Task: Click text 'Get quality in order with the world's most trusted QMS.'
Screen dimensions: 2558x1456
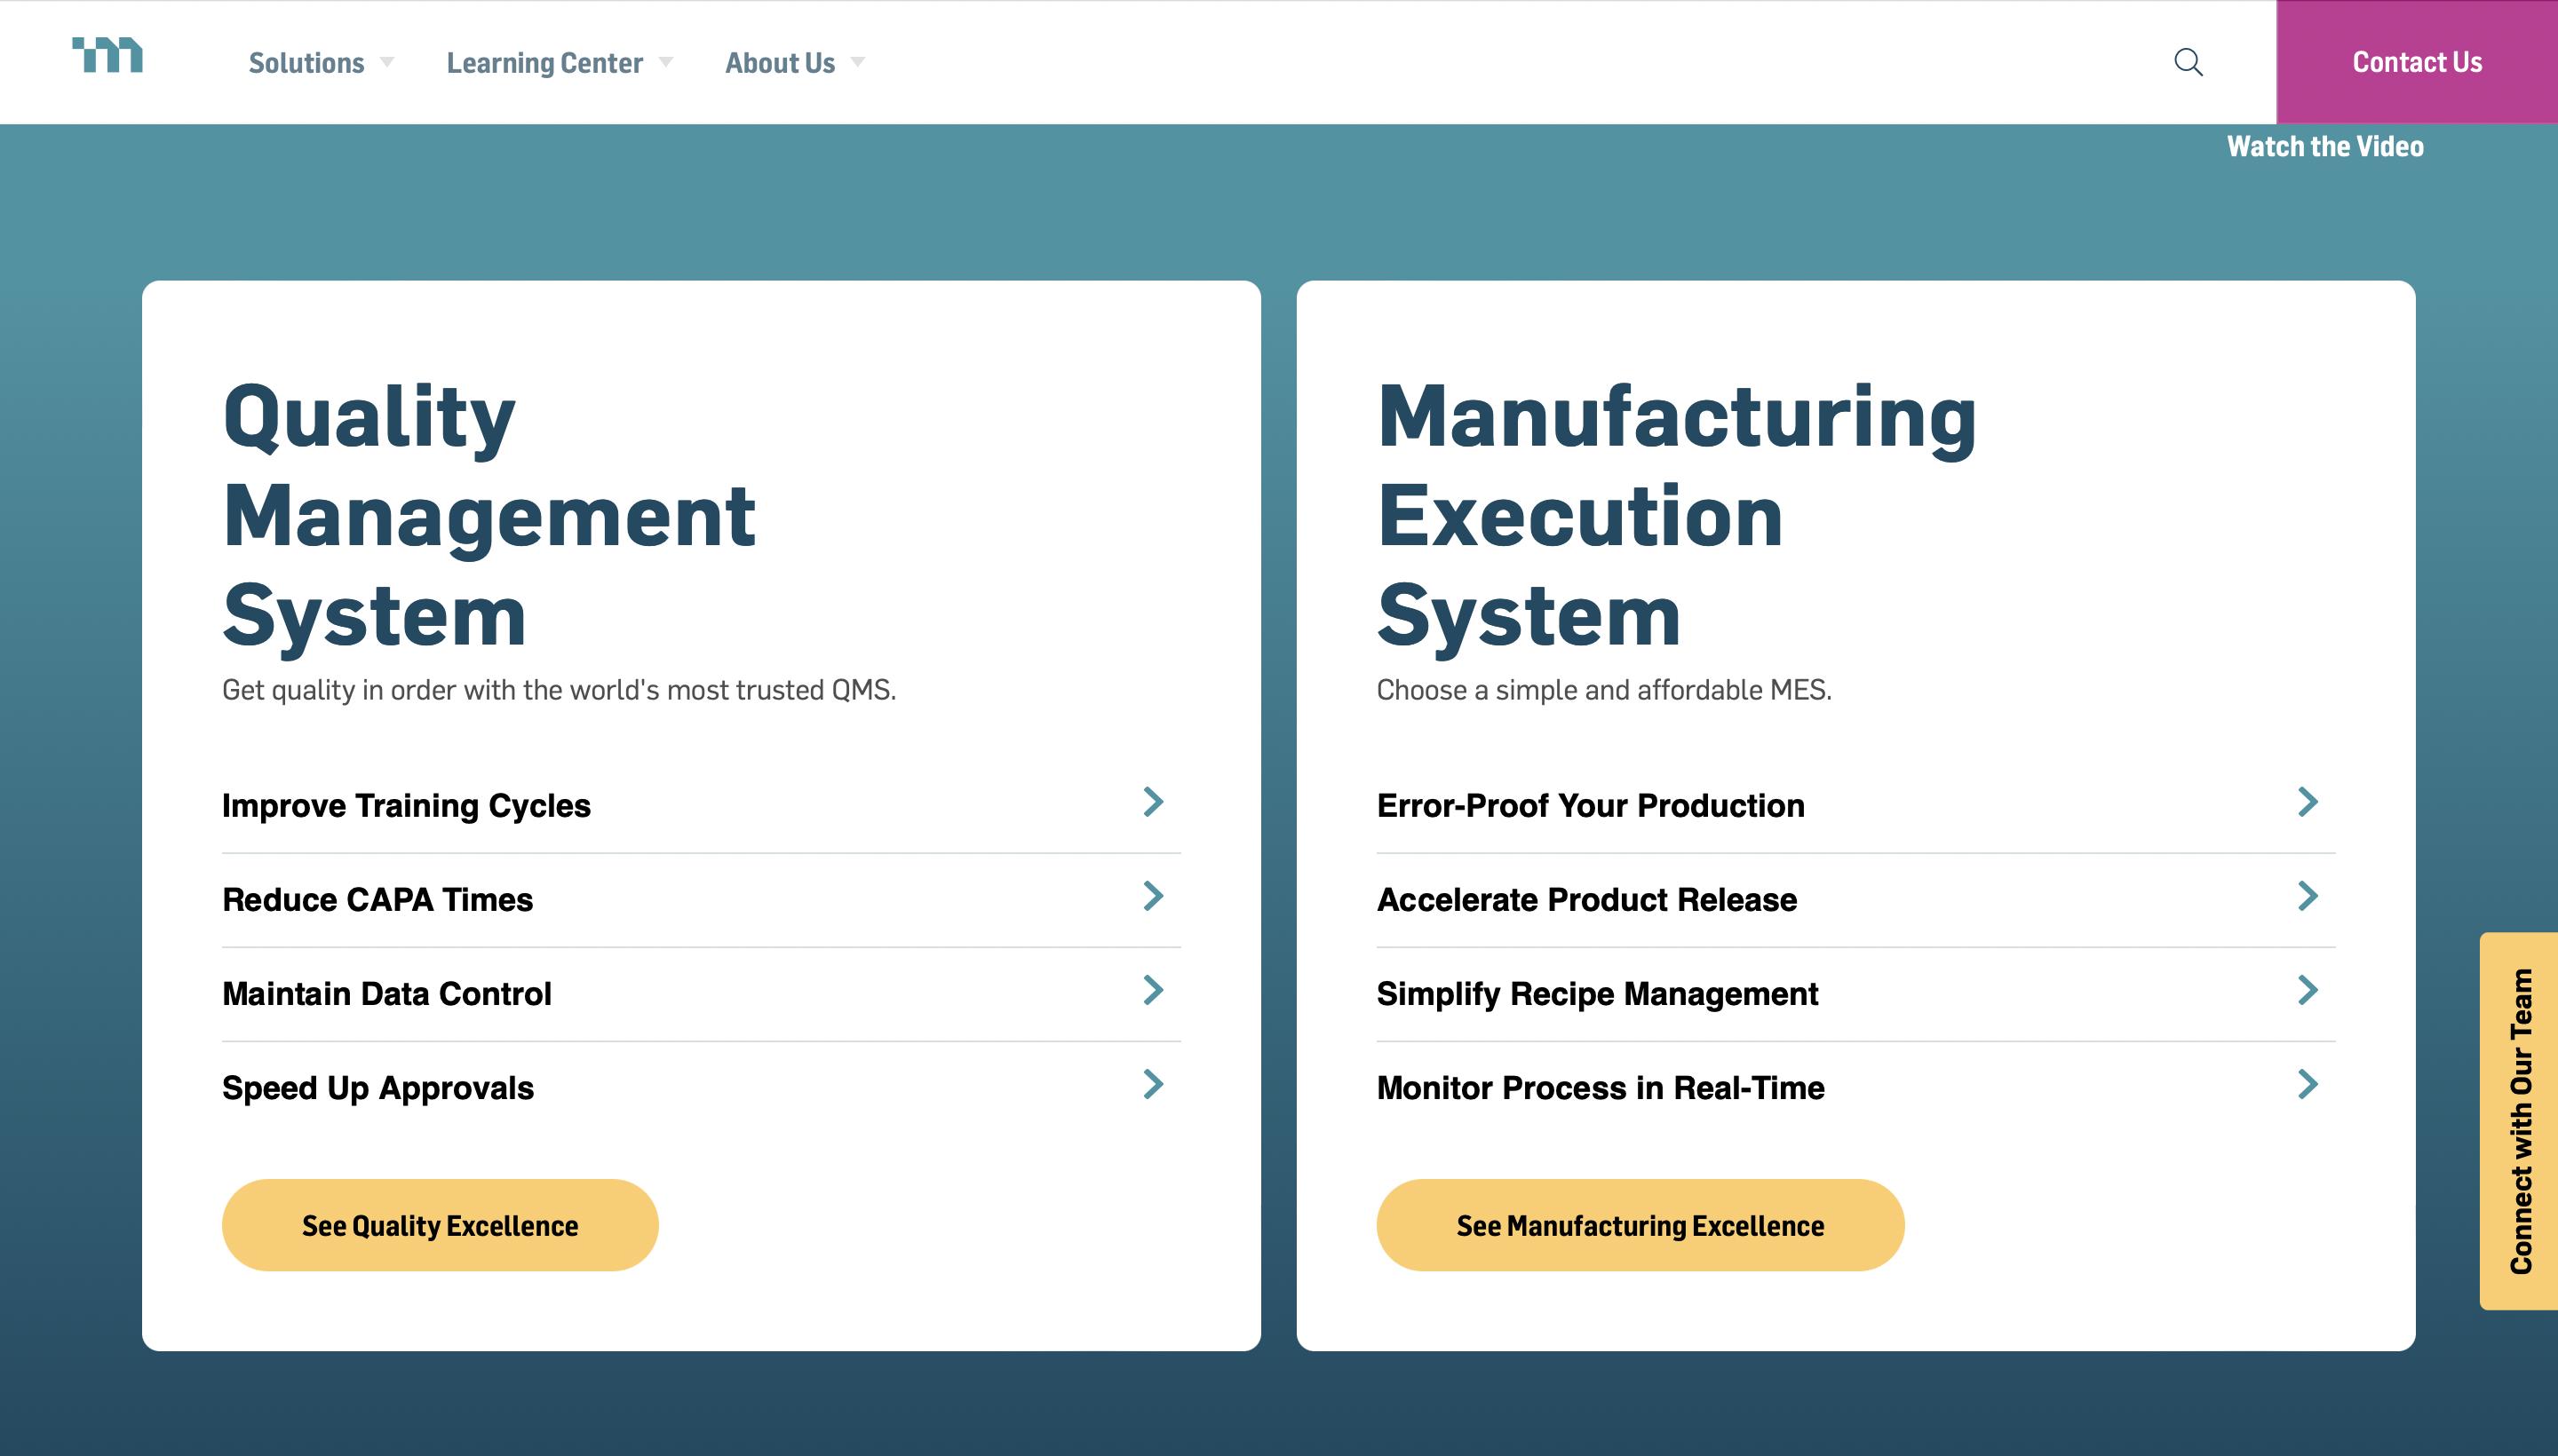Action: [x=560, y=690]
